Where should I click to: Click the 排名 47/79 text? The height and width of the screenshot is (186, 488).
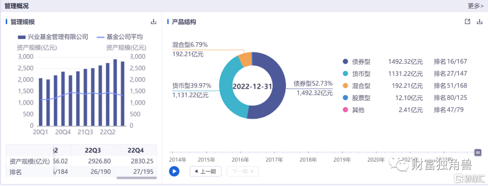[449, 110]
